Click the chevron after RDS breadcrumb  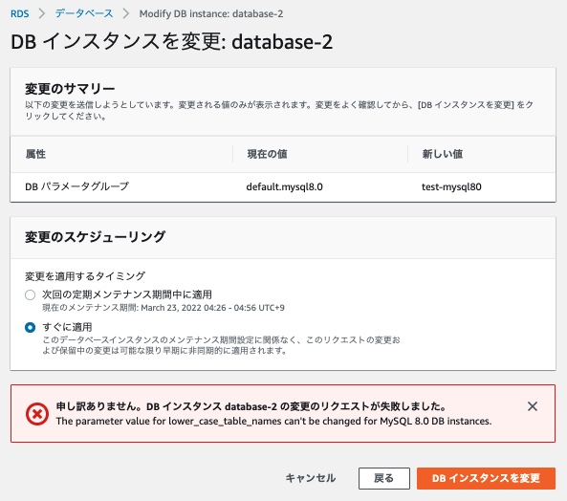click(42, 13)
